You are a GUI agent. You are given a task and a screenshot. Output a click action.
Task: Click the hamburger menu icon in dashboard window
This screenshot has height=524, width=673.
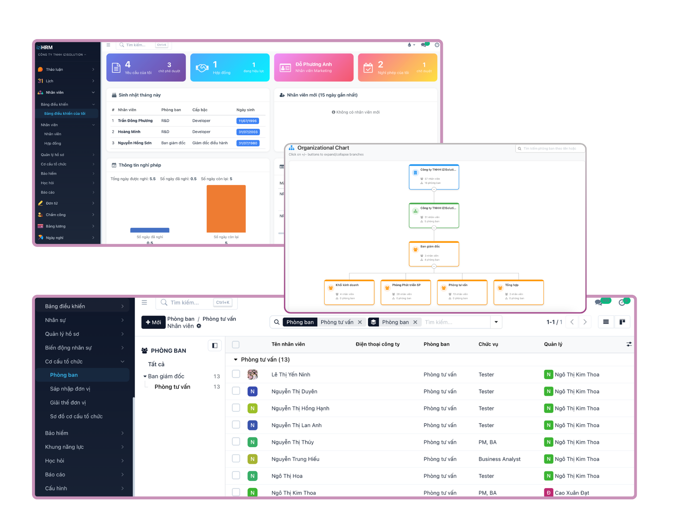tap(108, 45)
